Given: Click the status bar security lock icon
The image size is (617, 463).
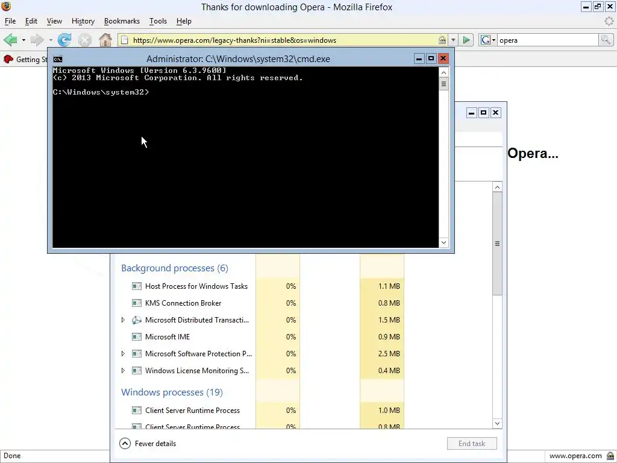Looking at the screenshot, I should [610, 456].
